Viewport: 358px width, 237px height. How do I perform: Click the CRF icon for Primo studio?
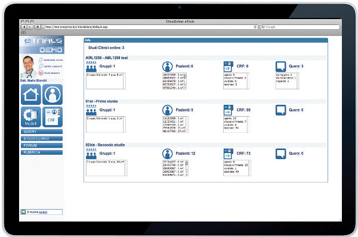coord(228,110)
